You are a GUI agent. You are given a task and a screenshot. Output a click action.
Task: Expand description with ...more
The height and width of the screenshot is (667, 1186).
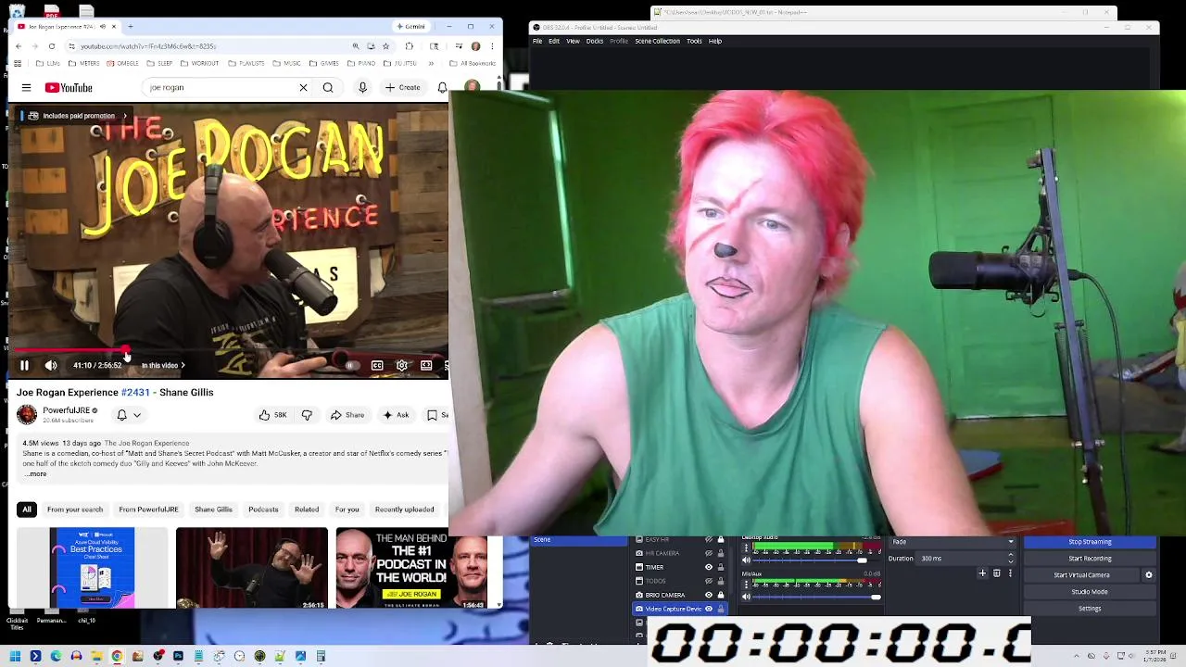pos(35,474)
